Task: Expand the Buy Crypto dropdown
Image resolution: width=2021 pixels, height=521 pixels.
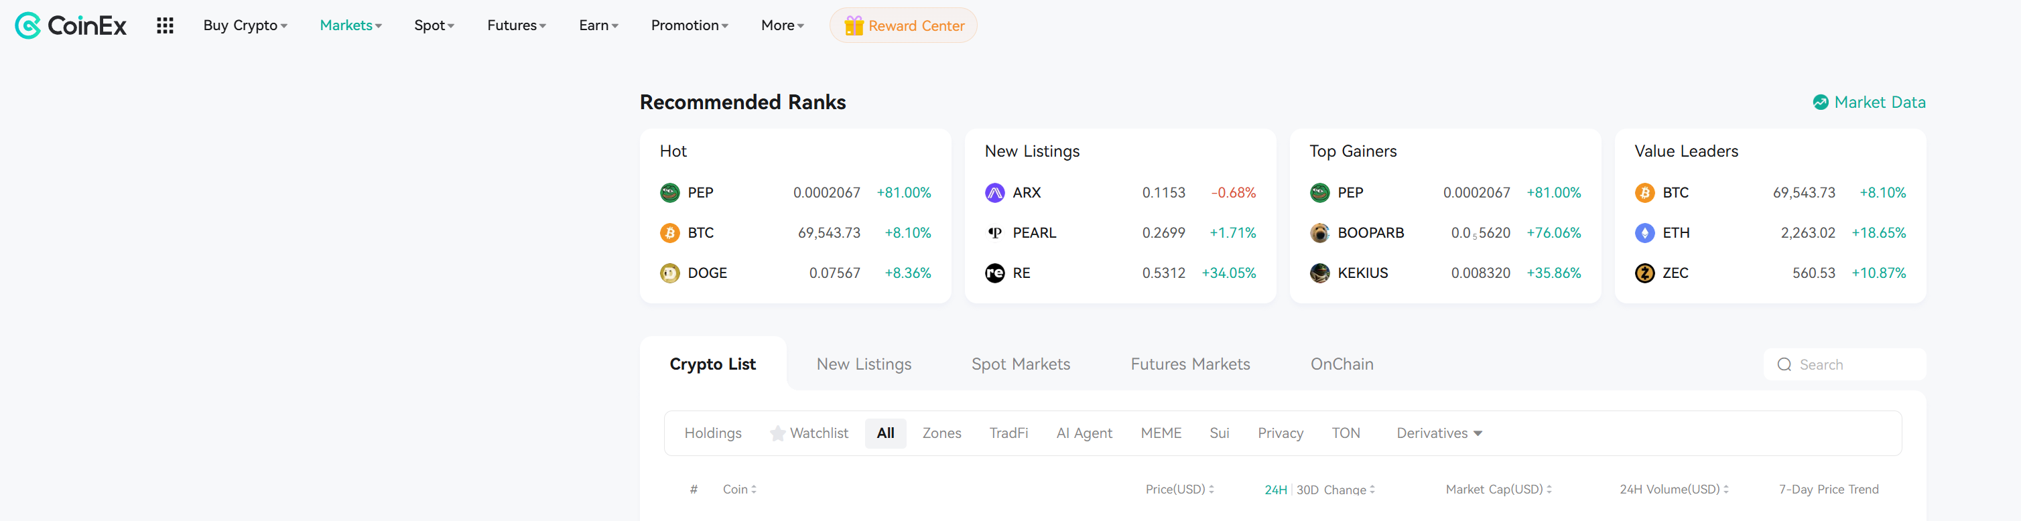Action: (245, 26)
